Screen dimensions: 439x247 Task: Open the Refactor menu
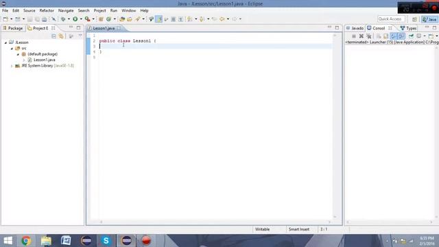pos(47,11)
